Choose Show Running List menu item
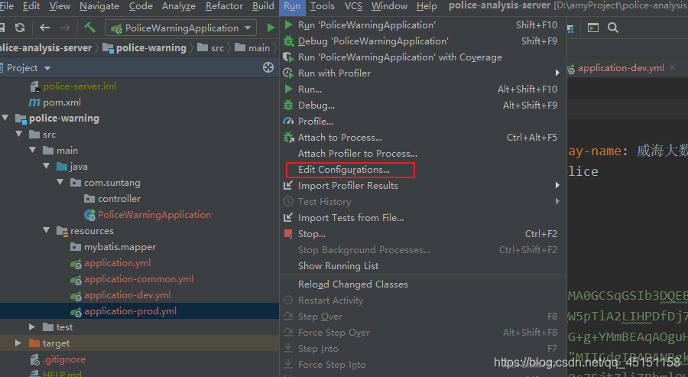The width and height of the screenshot is (688, 377). 423,266
